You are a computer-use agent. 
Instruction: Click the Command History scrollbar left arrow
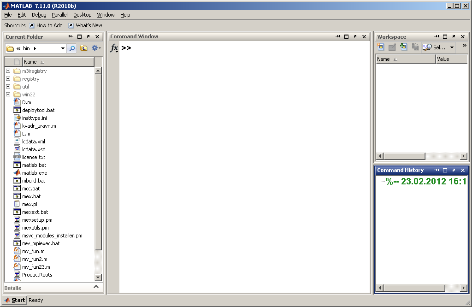(x=380, y=288)
